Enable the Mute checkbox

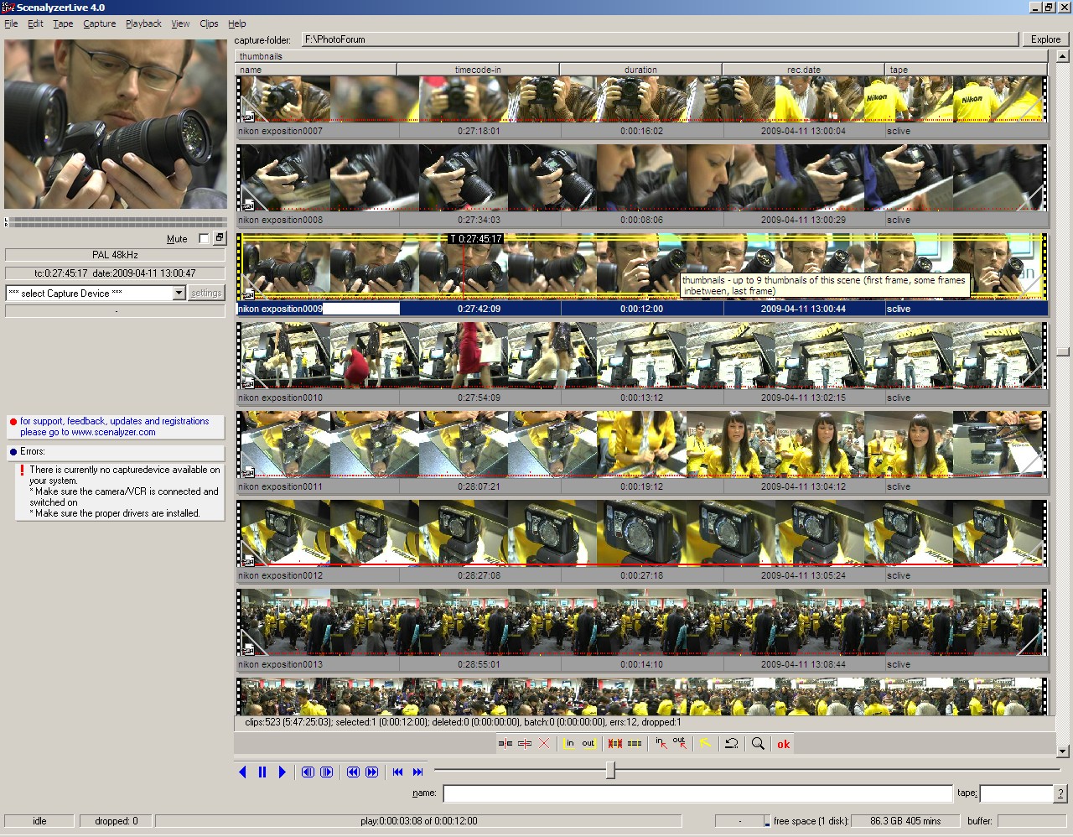point(204,238)
